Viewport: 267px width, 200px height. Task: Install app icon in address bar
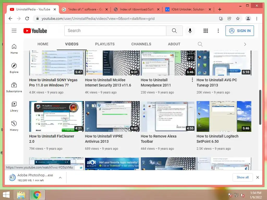221,18
